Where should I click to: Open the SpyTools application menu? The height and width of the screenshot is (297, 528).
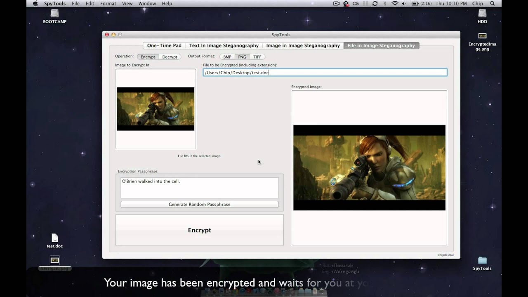click(x=55, y=3)
